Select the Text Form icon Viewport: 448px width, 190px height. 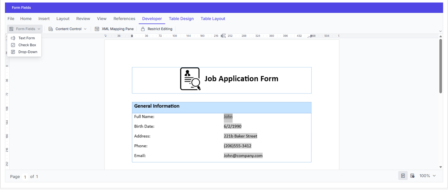pyautogui.click(x=13, y=38)
